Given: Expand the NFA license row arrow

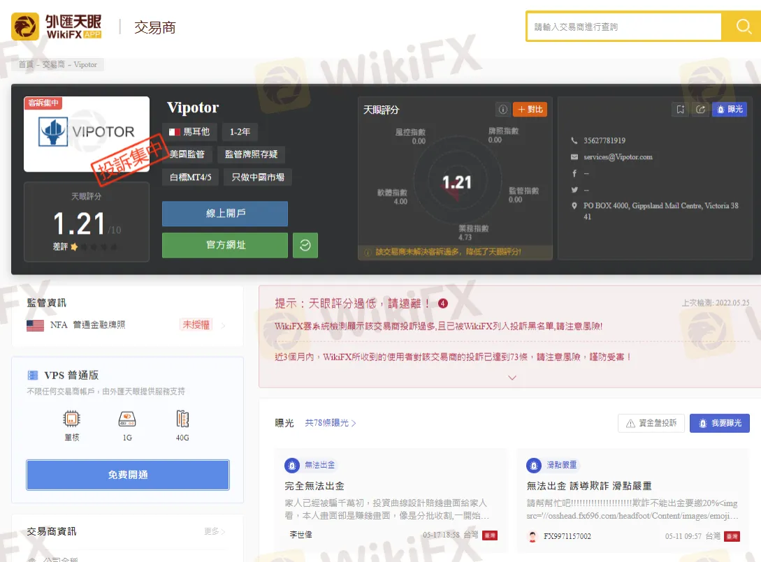Looking at the screenshot, I should click(224, 325).
